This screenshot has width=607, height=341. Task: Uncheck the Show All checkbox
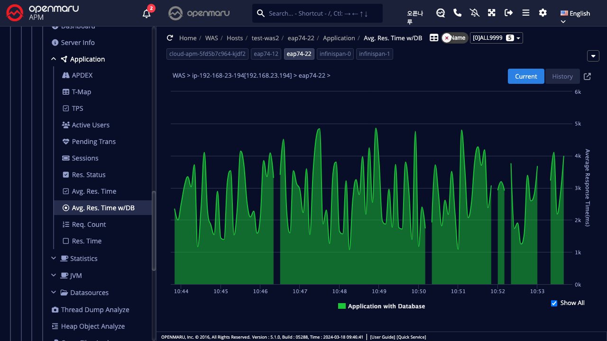tap(554, 303)
